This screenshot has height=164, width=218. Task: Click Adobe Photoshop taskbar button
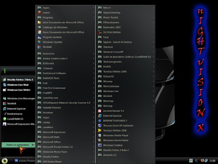click(25, 161)
